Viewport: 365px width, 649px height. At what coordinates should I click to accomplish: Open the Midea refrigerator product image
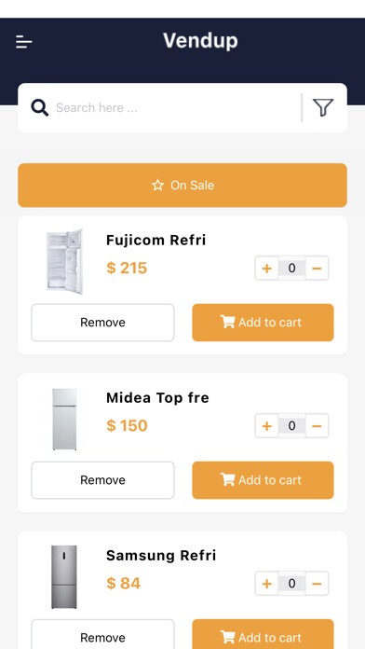[x=64, y=420]
